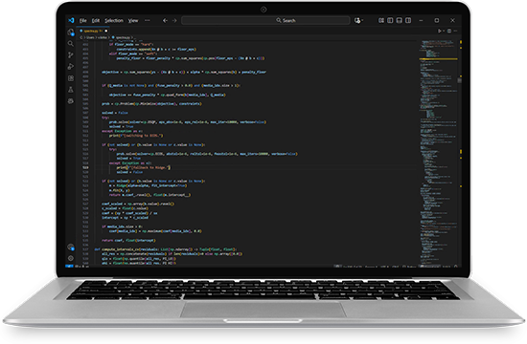Open the editor More Actions ellipsis
This screenshot has width=527, height=344.
(x=456, y=31)
